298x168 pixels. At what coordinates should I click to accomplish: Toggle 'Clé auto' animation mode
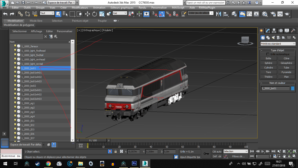pos(217,151)
